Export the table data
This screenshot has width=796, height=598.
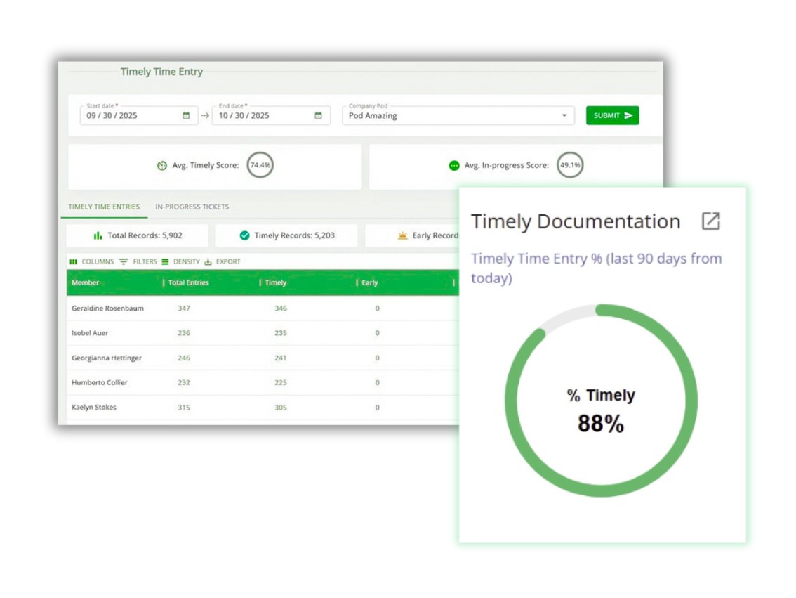coord(223,261)
